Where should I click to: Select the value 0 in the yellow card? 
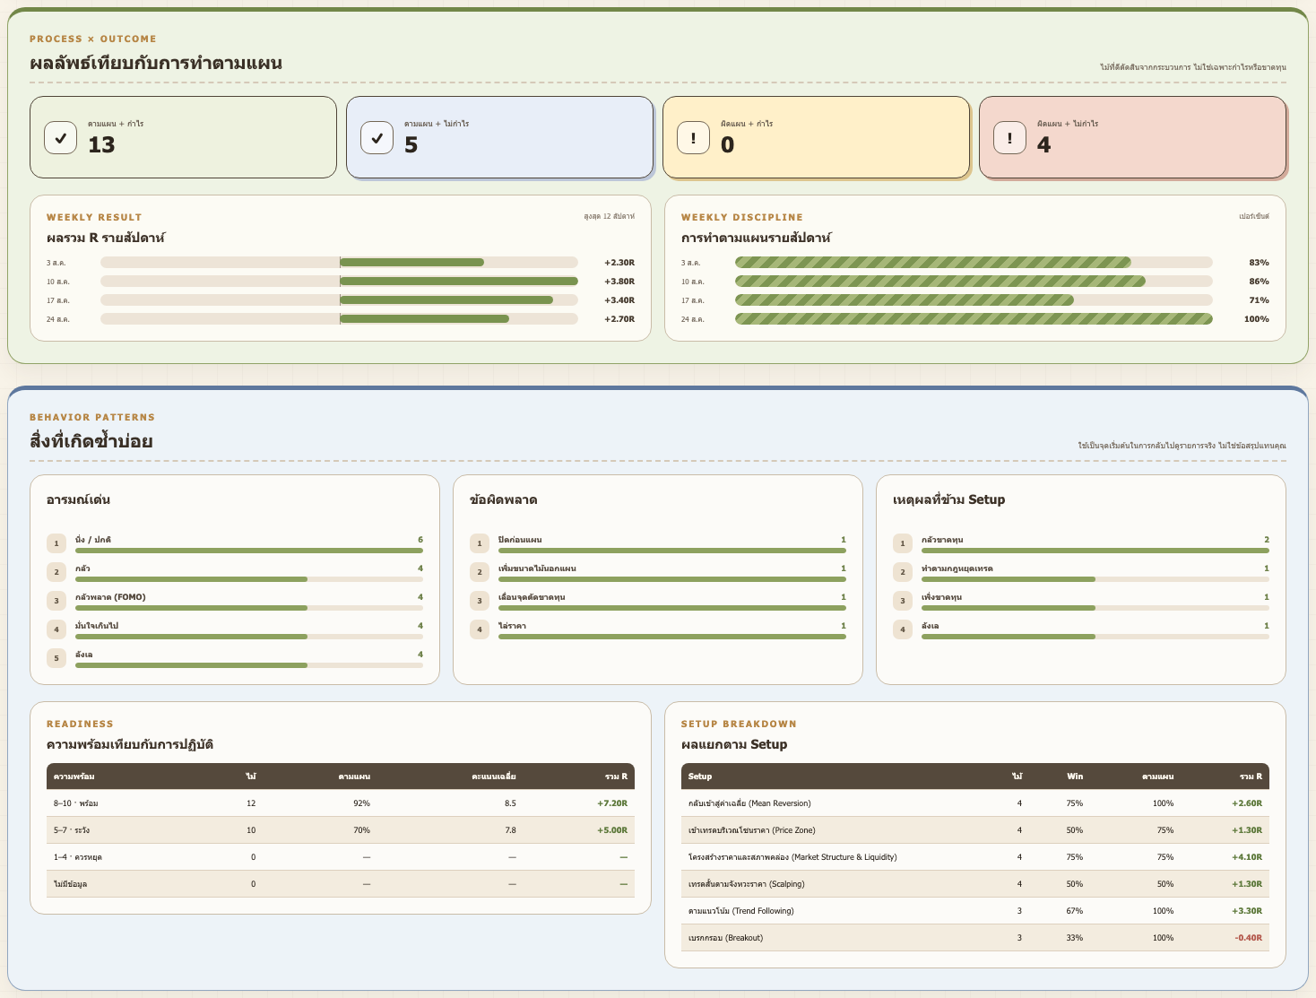[727, 144]
